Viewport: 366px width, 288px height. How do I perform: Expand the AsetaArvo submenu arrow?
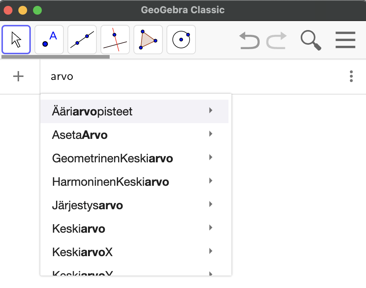211,134
